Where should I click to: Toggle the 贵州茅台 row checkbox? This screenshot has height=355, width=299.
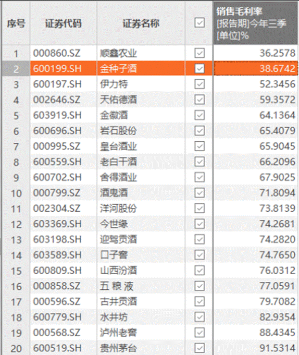point(200,348)
